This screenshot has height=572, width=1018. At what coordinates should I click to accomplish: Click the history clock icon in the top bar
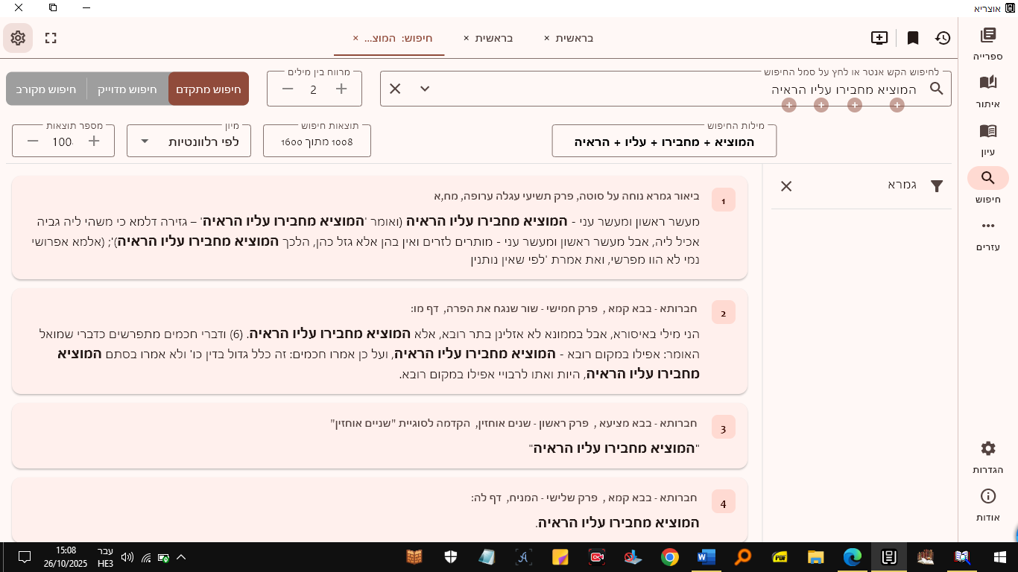[x=943, y=38]
